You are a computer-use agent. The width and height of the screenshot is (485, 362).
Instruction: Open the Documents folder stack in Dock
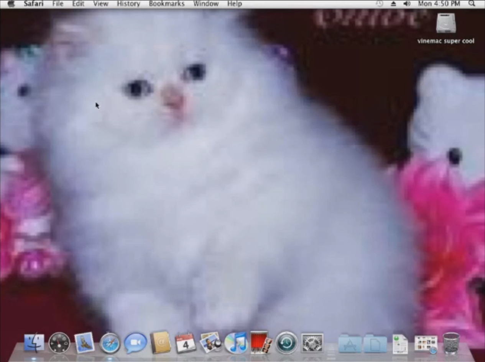375,344
